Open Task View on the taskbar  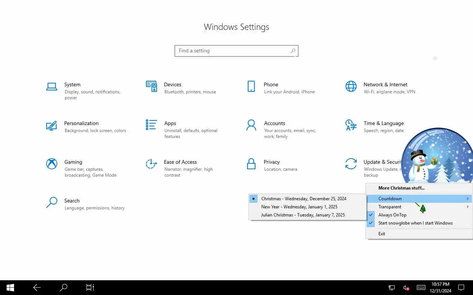(90, 288)
